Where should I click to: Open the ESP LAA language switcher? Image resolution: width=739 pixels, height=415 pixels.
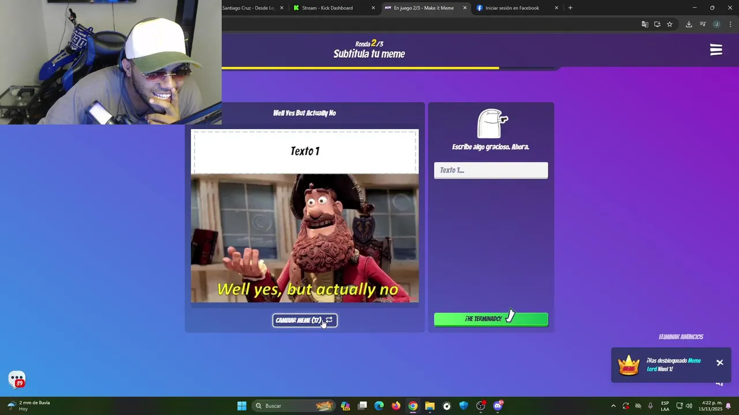coord(665,406)
